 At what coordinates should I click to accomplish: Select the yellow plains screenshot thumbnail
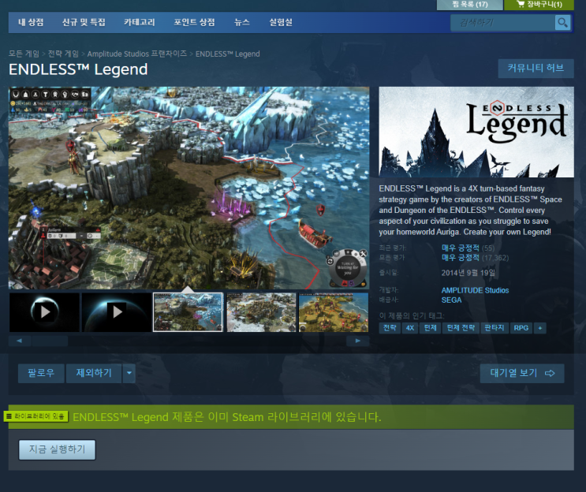pyautogui.click(x=334, y=312)
